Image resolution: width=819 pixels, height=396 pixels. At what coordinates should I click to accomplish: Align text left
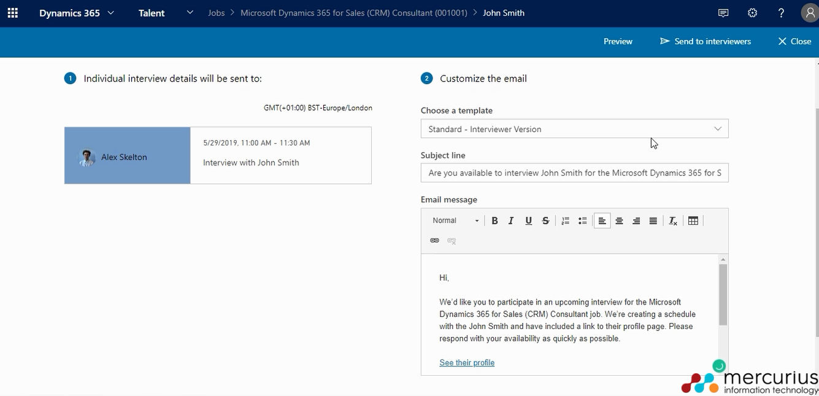pos(602,221)
